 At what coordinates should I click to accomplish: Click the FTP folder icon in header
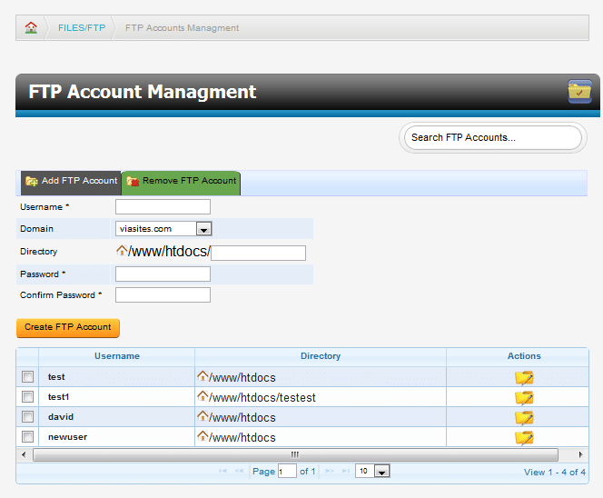tap(579, 92)
